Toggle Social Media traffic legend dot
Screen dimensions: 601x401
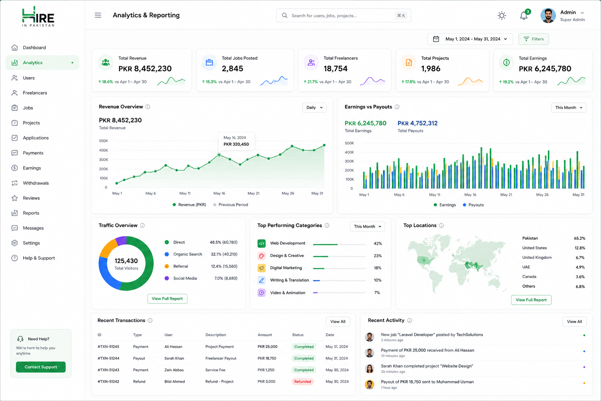click(167, 278)
